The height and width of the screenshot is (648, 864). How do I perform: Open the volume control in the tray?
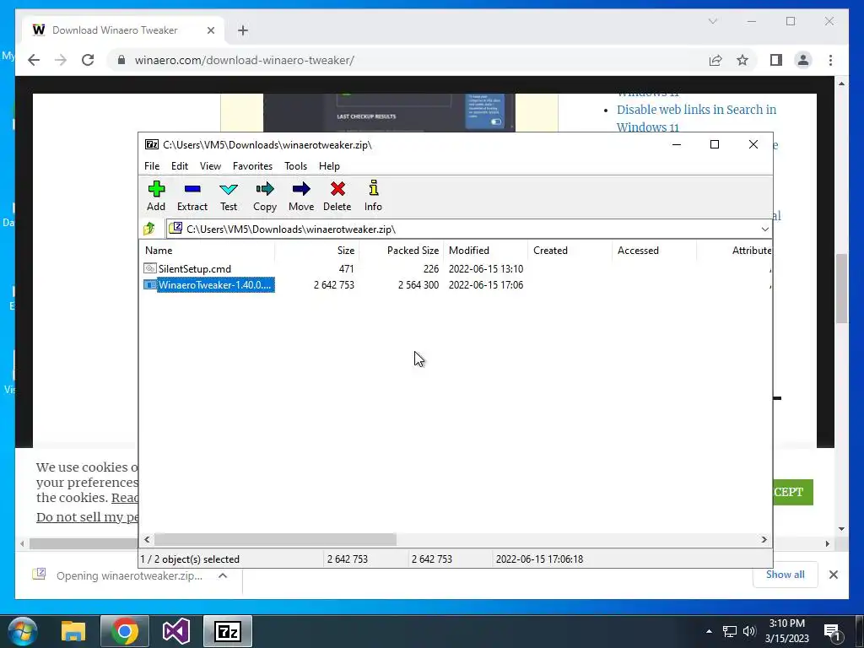(x=749, y=631)
